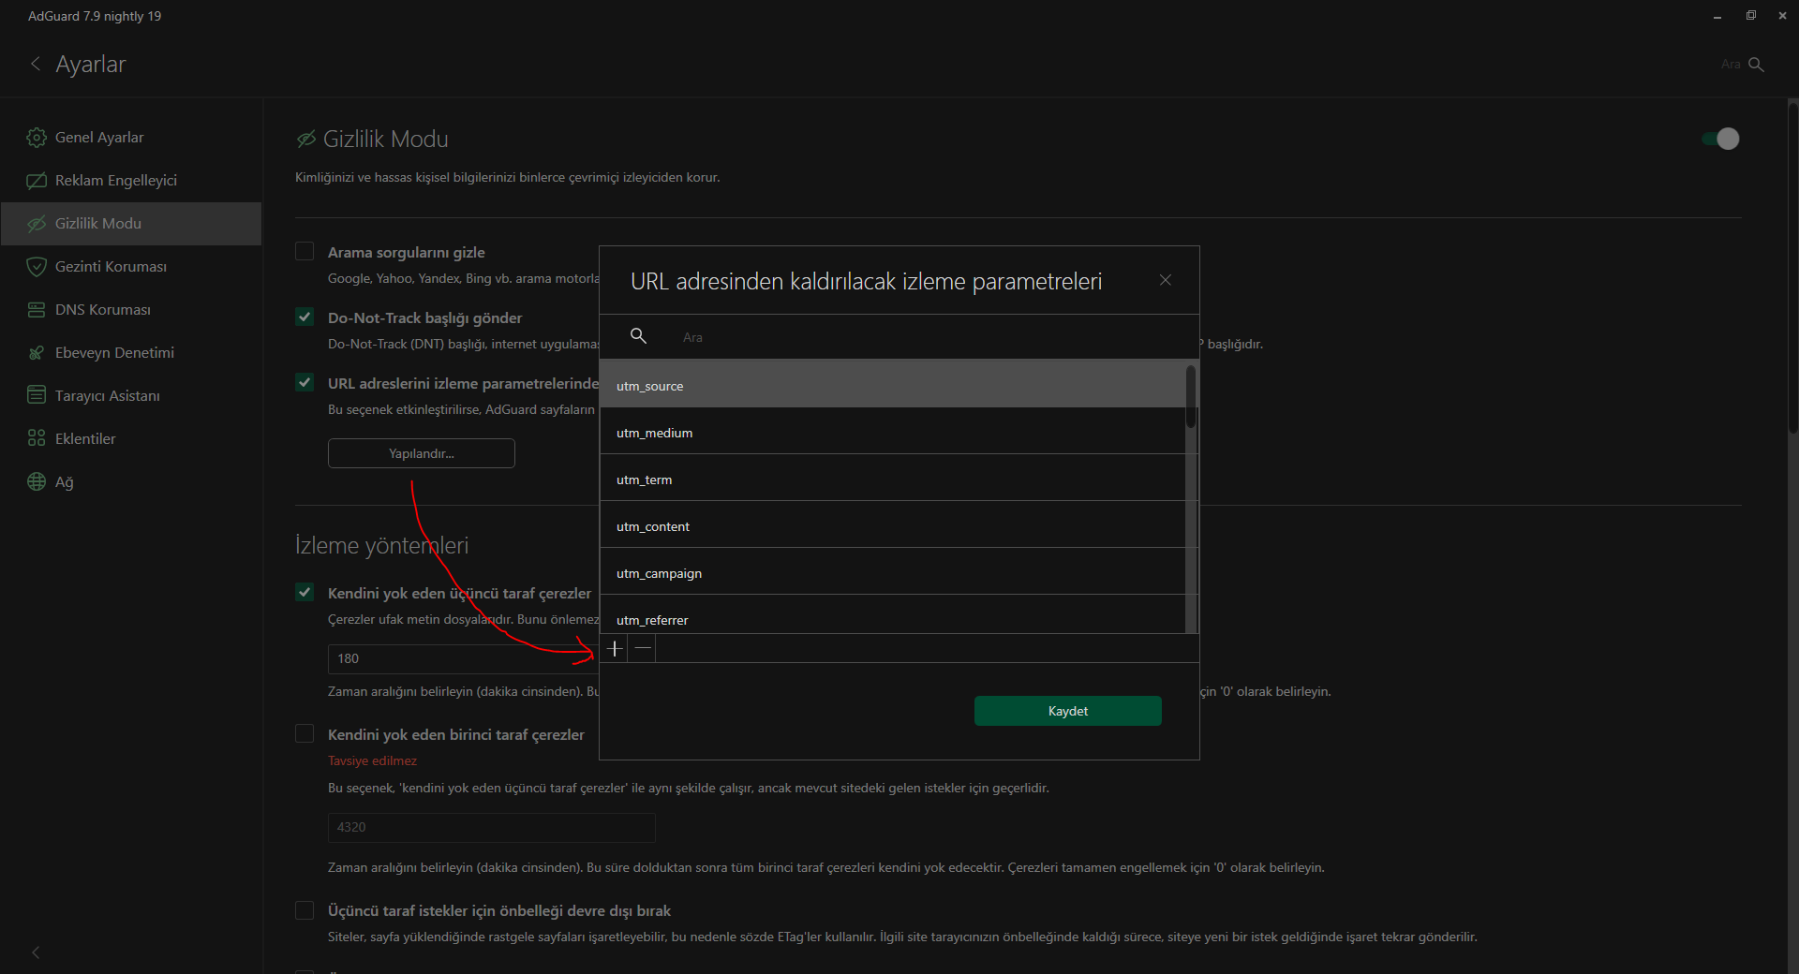The image size is (1799, 974).
Task: Click the Ebeveyn Denetimi scissors icon
Action: coord(37,353)
